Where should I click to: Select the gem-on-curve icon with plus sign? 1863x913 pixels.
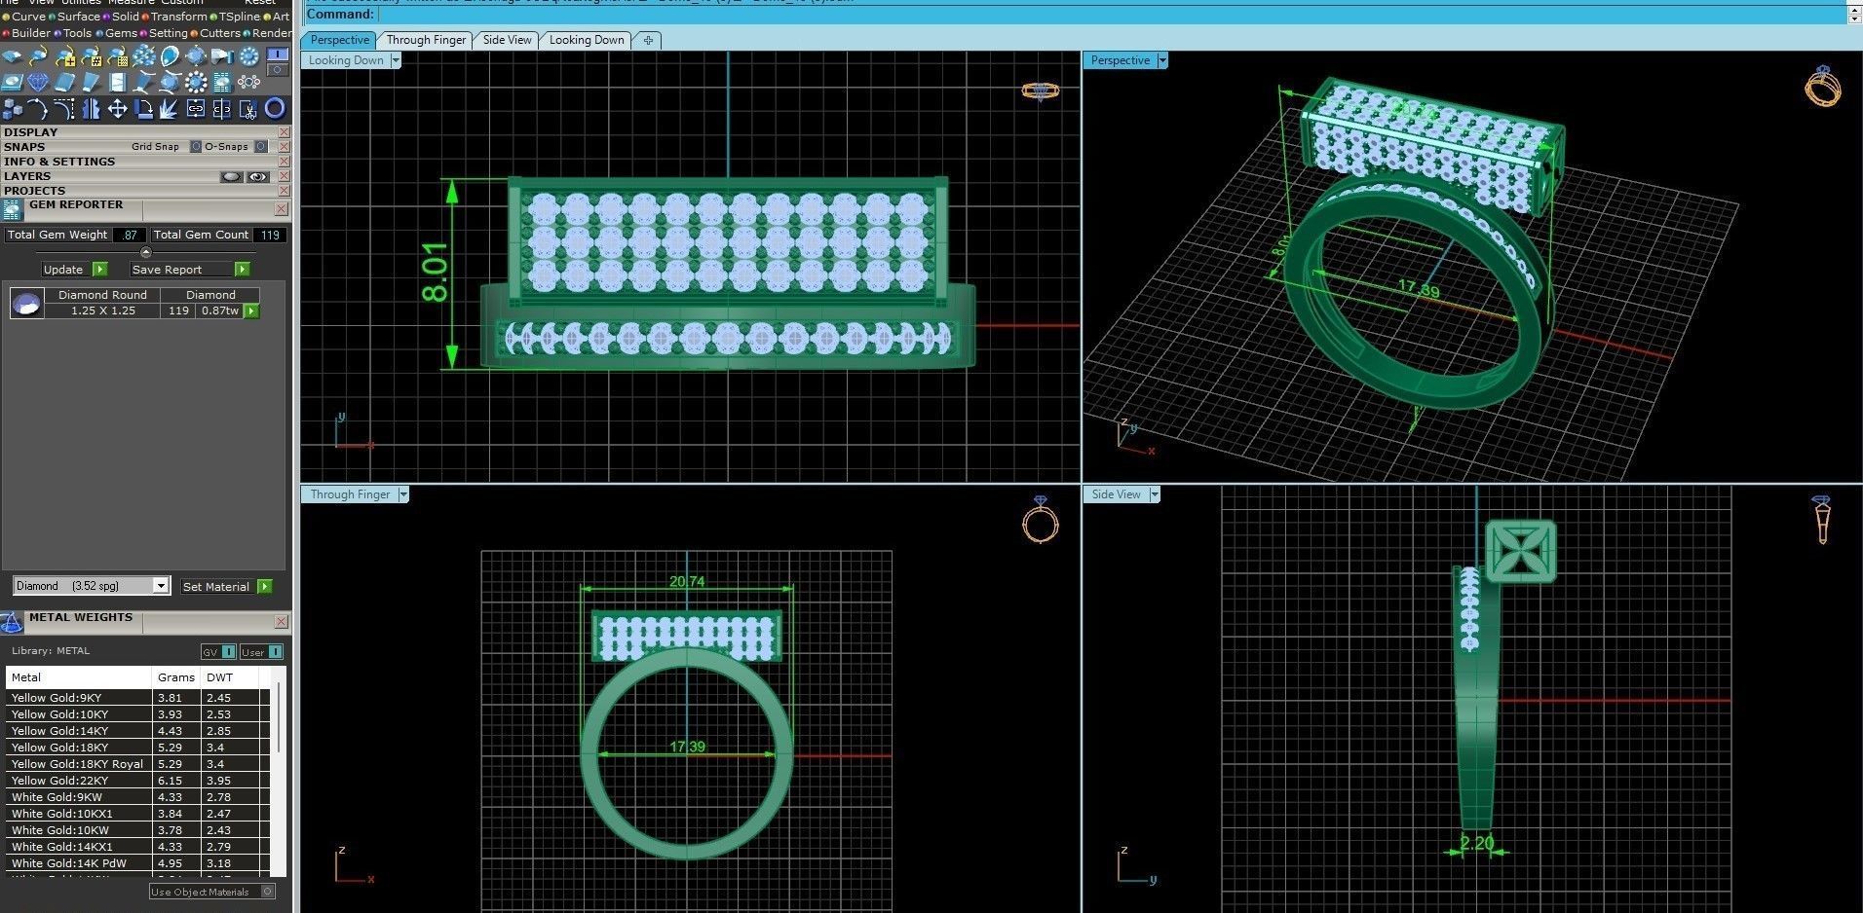tap(64, 56)
